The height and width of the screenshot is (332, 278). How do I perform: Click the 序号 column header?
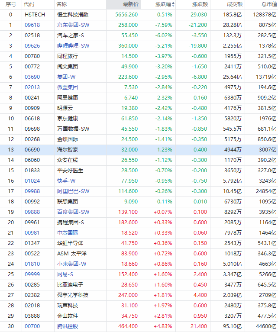11,4
